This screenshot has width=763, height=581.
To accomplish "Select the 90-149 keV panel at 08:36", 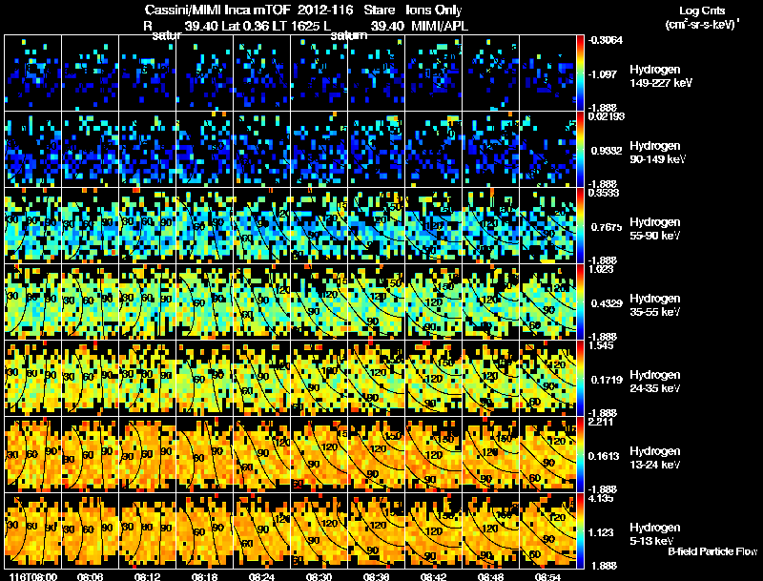I will [376, 150].
